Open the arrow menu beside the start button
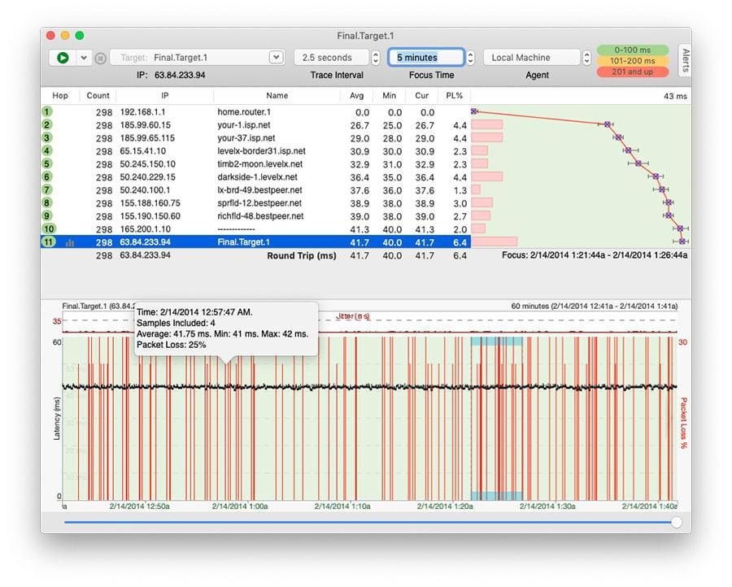The height and width of the screenshot is (587, 732). [x=83, y=58]
